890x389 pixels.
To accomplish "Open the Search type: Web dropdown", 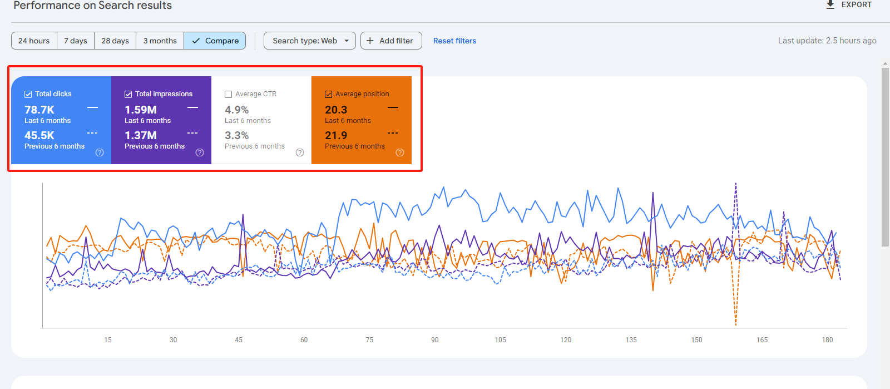I will tap(310, 41).
